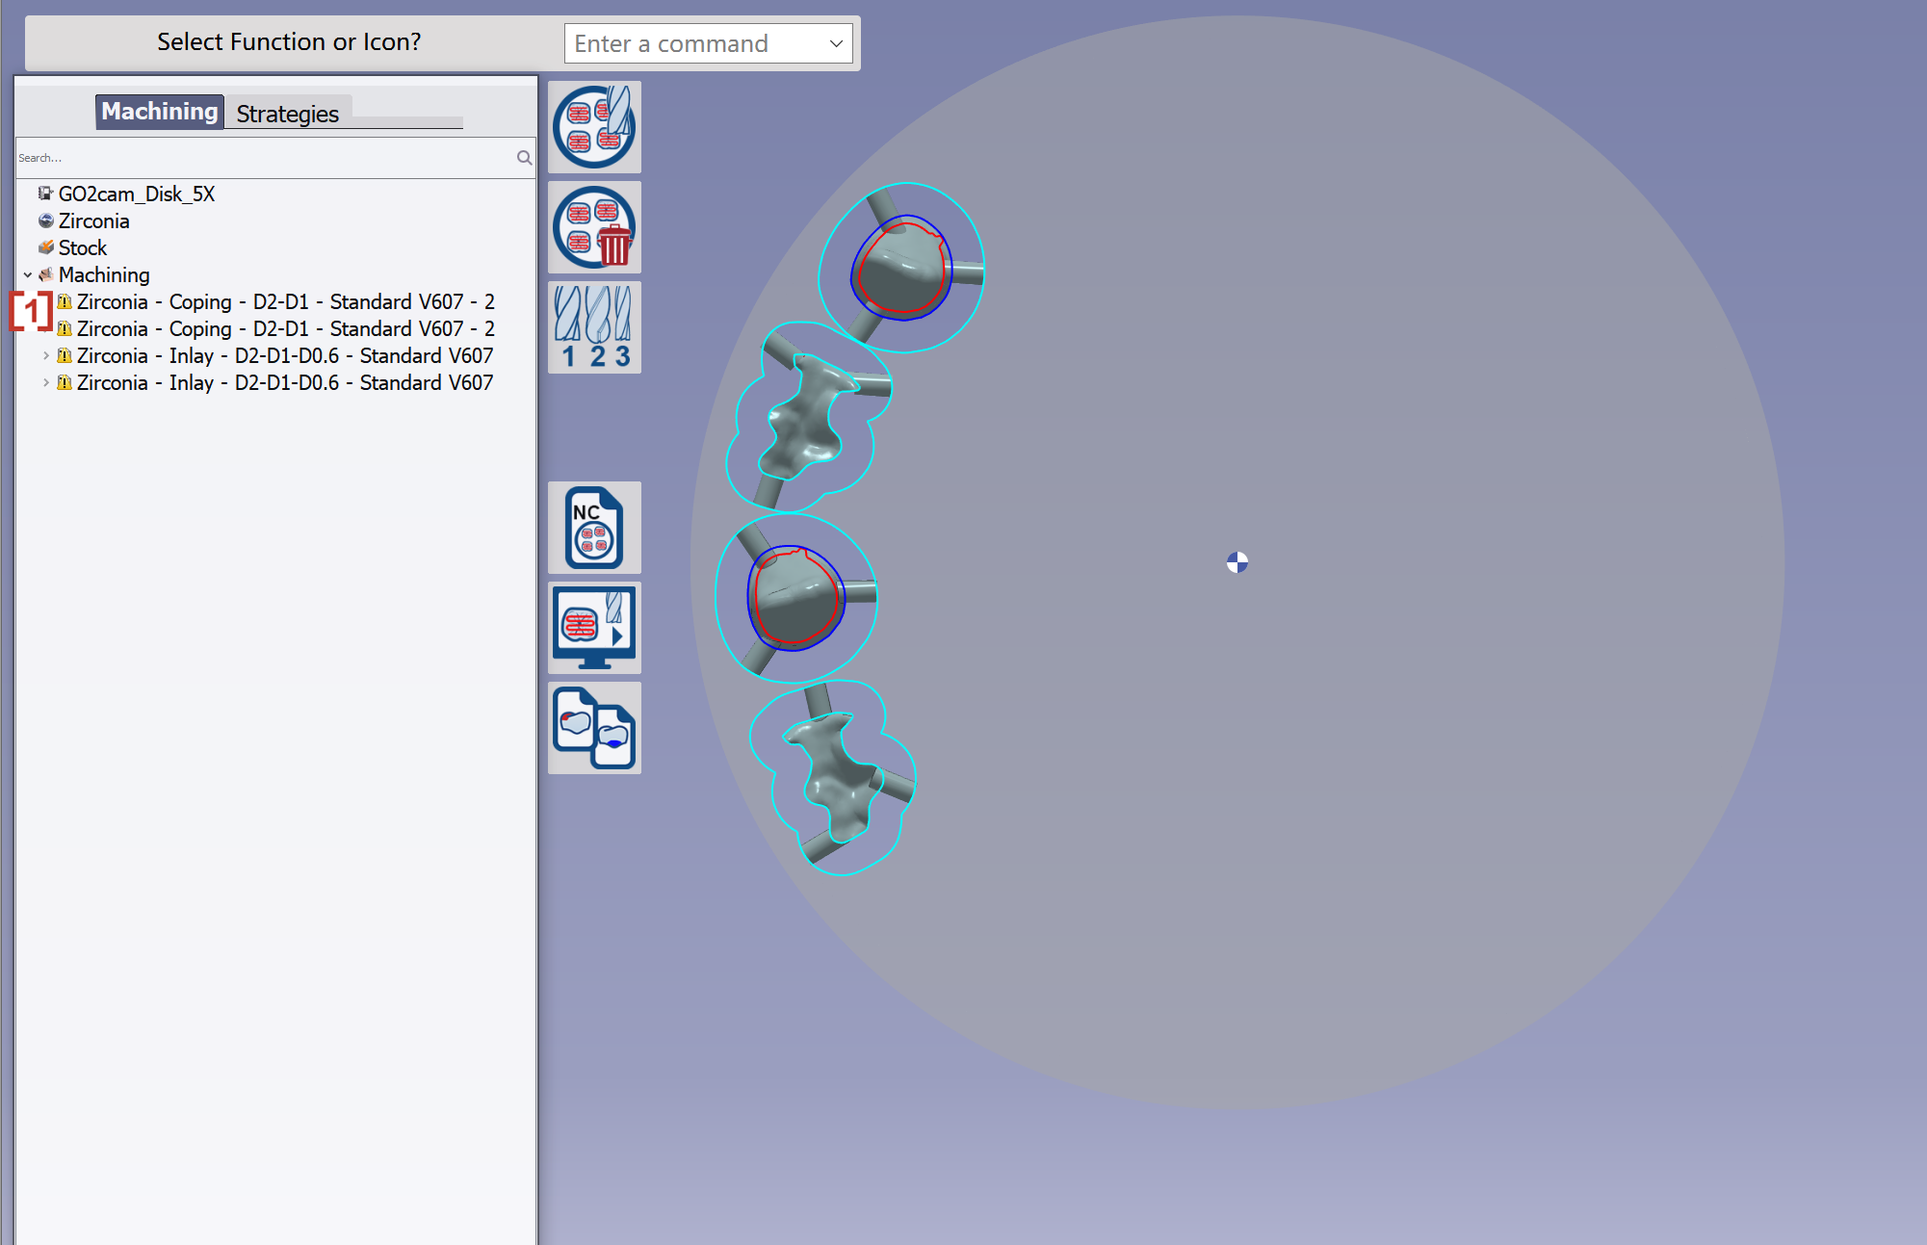Screen dimensions: 1927x1245
Task: Select second Zirconia Inlay D2-D1-D0.6 row
Action: 285,382
